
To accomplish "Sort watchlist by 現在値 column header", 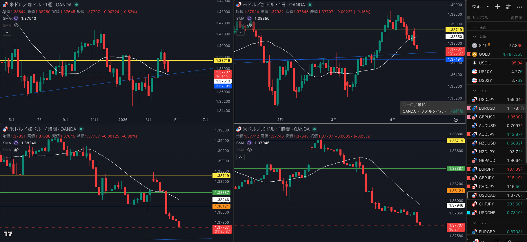I will click(x=516, y=18).
